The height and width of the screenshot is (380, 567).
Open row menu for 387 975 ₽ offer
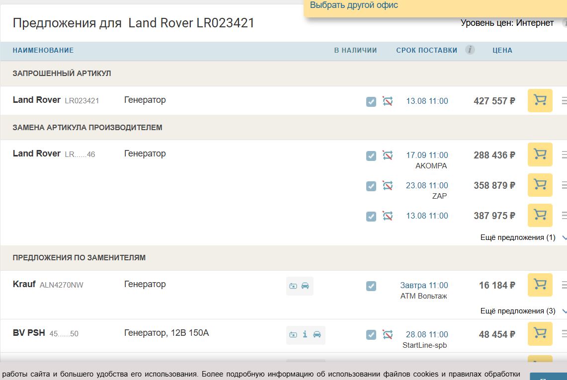[x=564, y=216]
